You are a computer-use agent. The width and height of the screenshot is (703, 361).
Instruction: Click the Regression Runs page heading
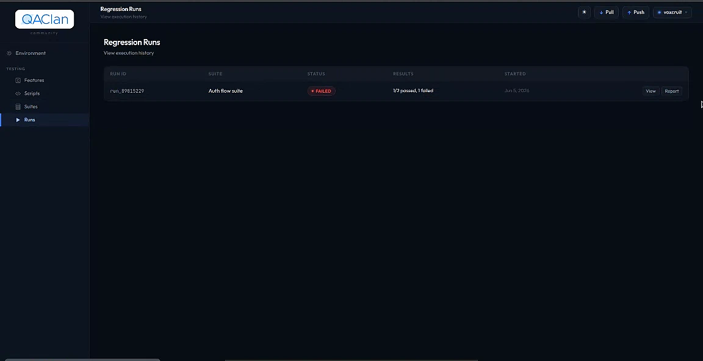[132, 42]
